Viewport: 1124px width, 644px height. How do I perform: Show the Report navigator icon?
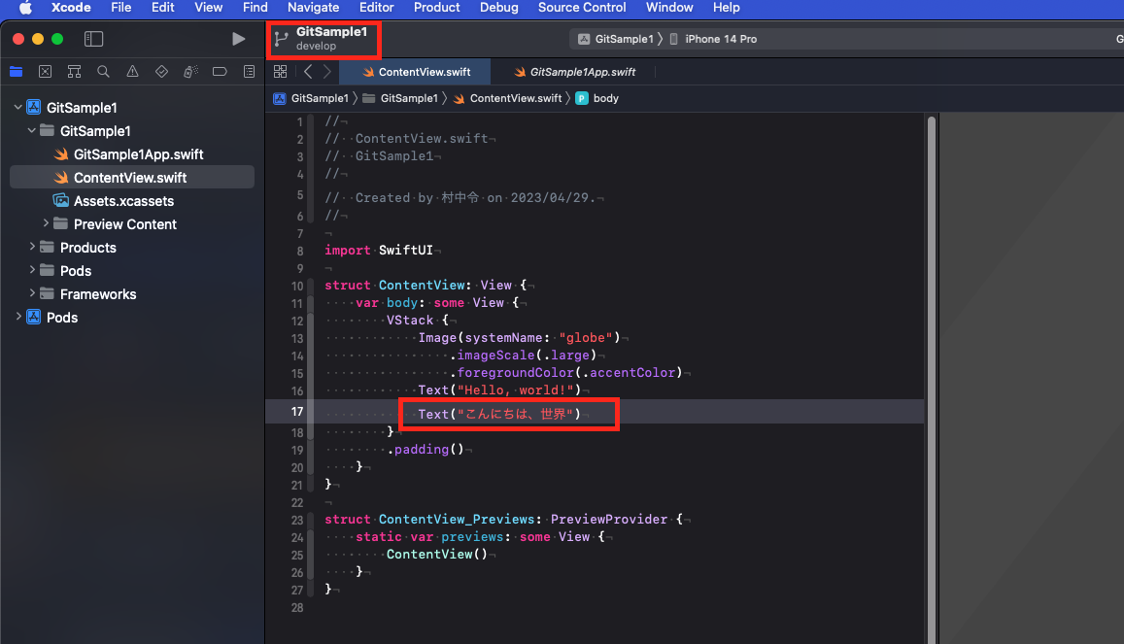pos(249,72)
